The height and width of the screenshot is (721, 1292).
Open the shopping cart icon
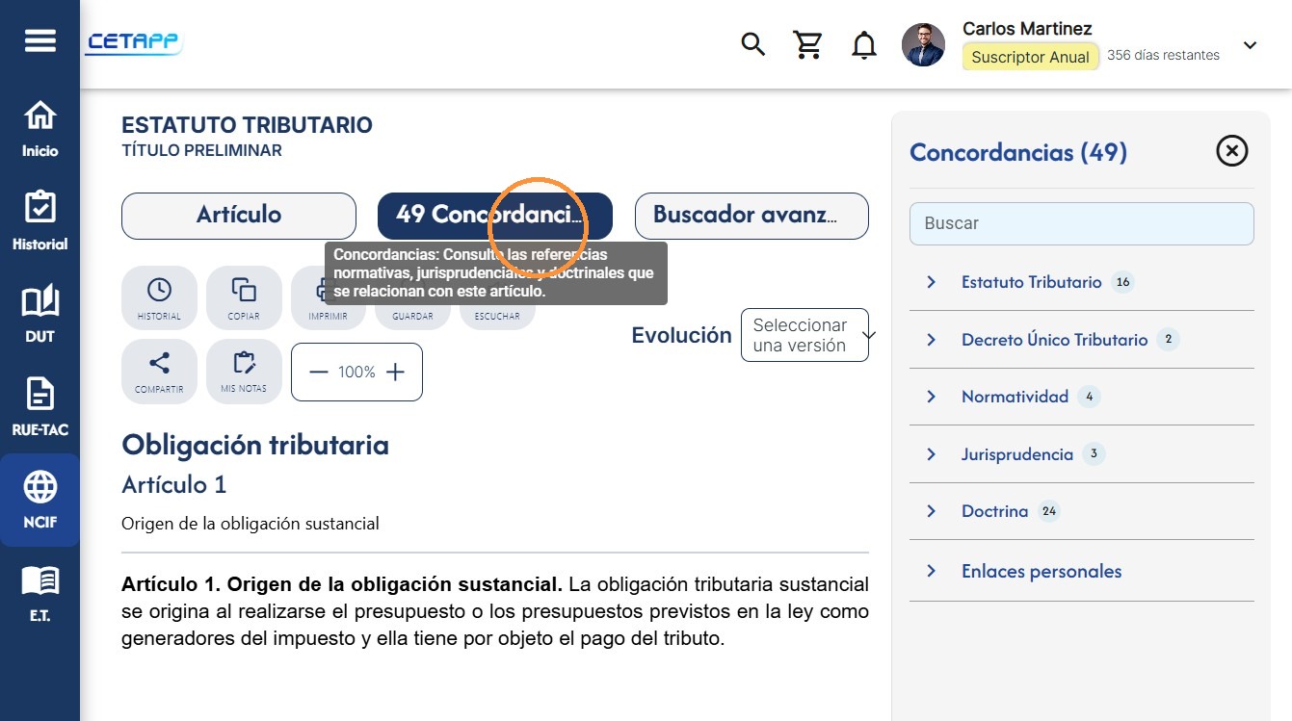[x=807, y=44]
